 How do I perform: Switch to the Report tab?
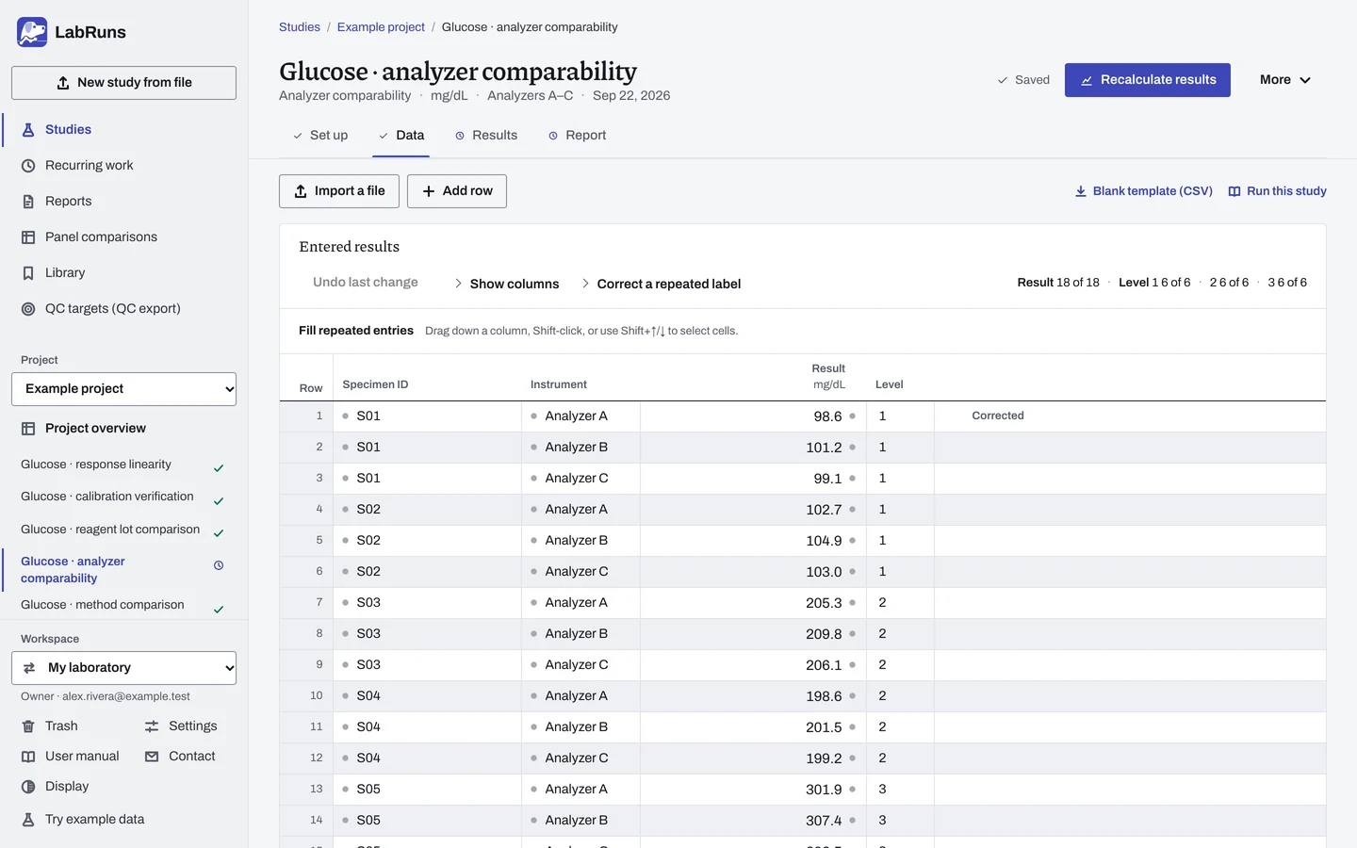[x=577, y=136]
